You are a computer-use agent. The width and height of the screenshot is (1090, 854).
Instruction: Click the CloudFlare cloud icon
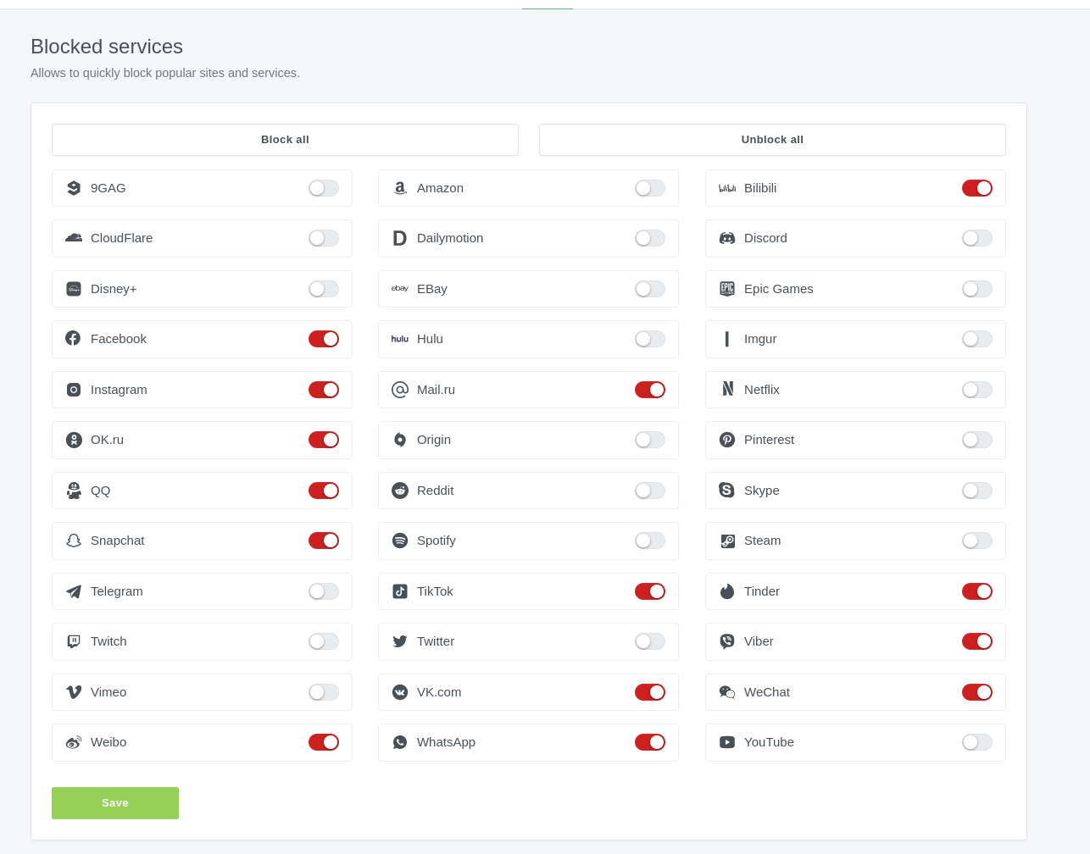pos(74,238)
